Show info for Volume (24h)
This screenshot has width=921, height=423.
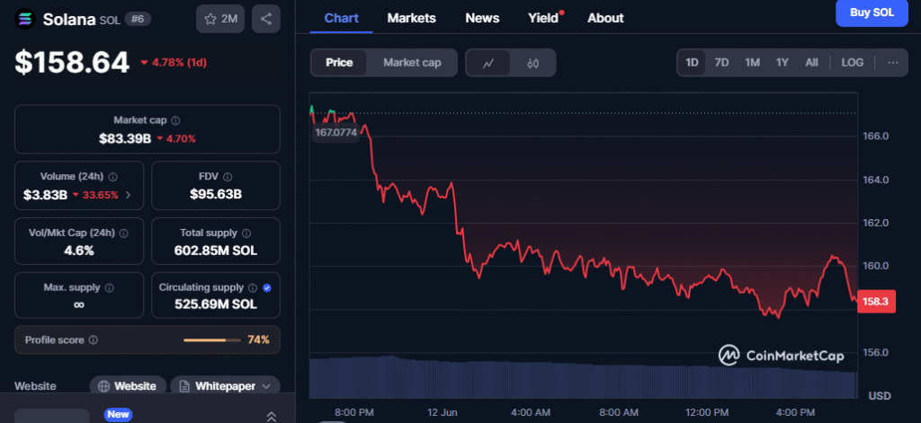(x=113, y=177)
